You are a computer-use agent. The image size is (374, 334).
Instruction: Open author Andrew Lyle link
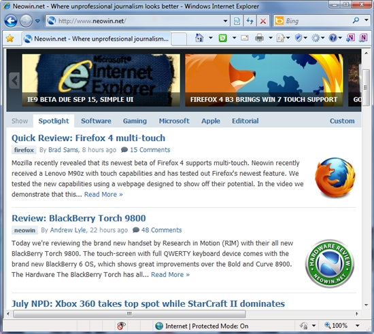(x=68, y=230)
